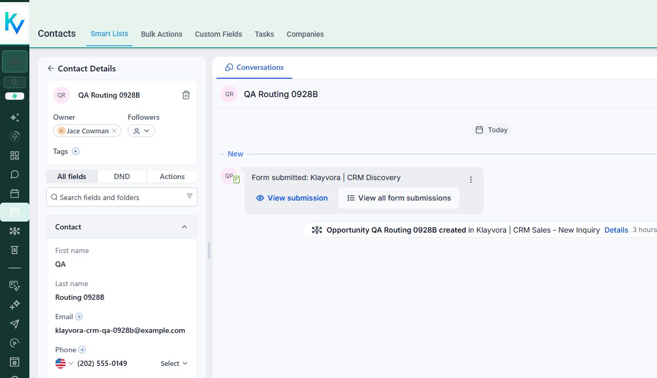The image size is (657, 378).
Task: Go back using Contact Details arrow
Action: 50,68
